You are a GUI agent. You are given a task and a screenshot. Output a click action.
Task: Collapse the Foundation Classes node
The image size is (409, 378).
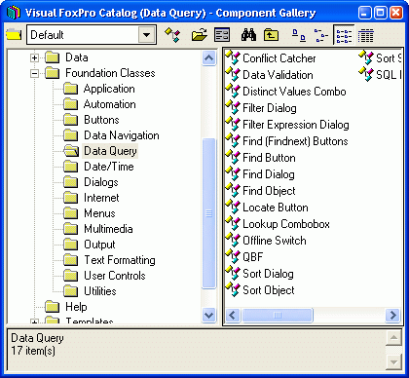coord(34,73)
